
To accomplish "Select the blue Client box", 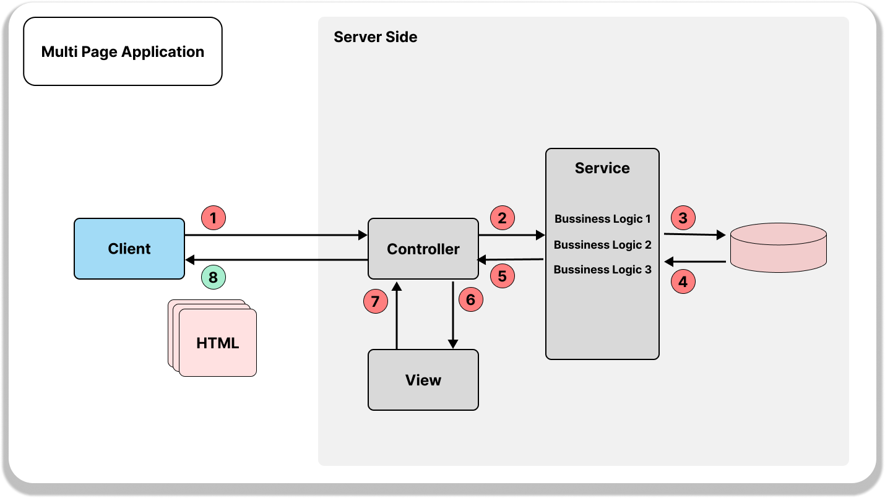I will 129,249.
